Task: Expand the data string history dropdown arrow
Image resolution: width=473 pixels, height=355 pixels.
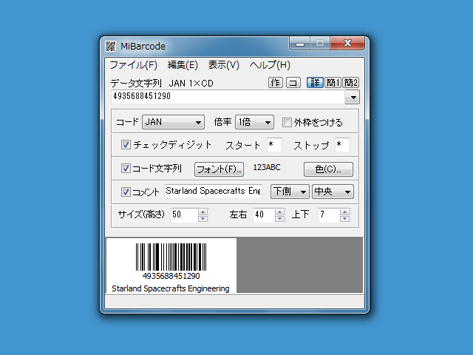Action: (353, 97)
